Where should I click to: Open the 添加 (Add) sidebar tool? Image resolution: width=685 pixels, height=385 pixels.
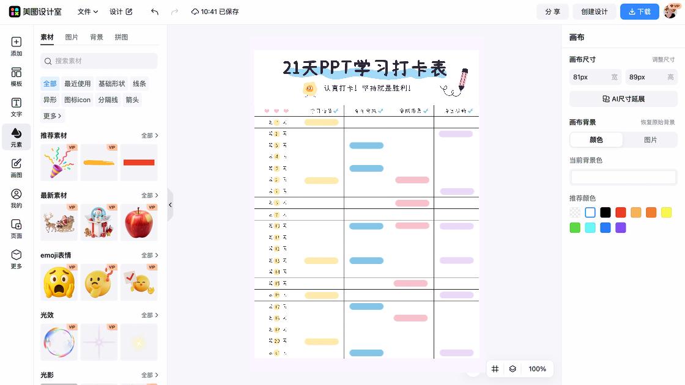coord(16,46)
